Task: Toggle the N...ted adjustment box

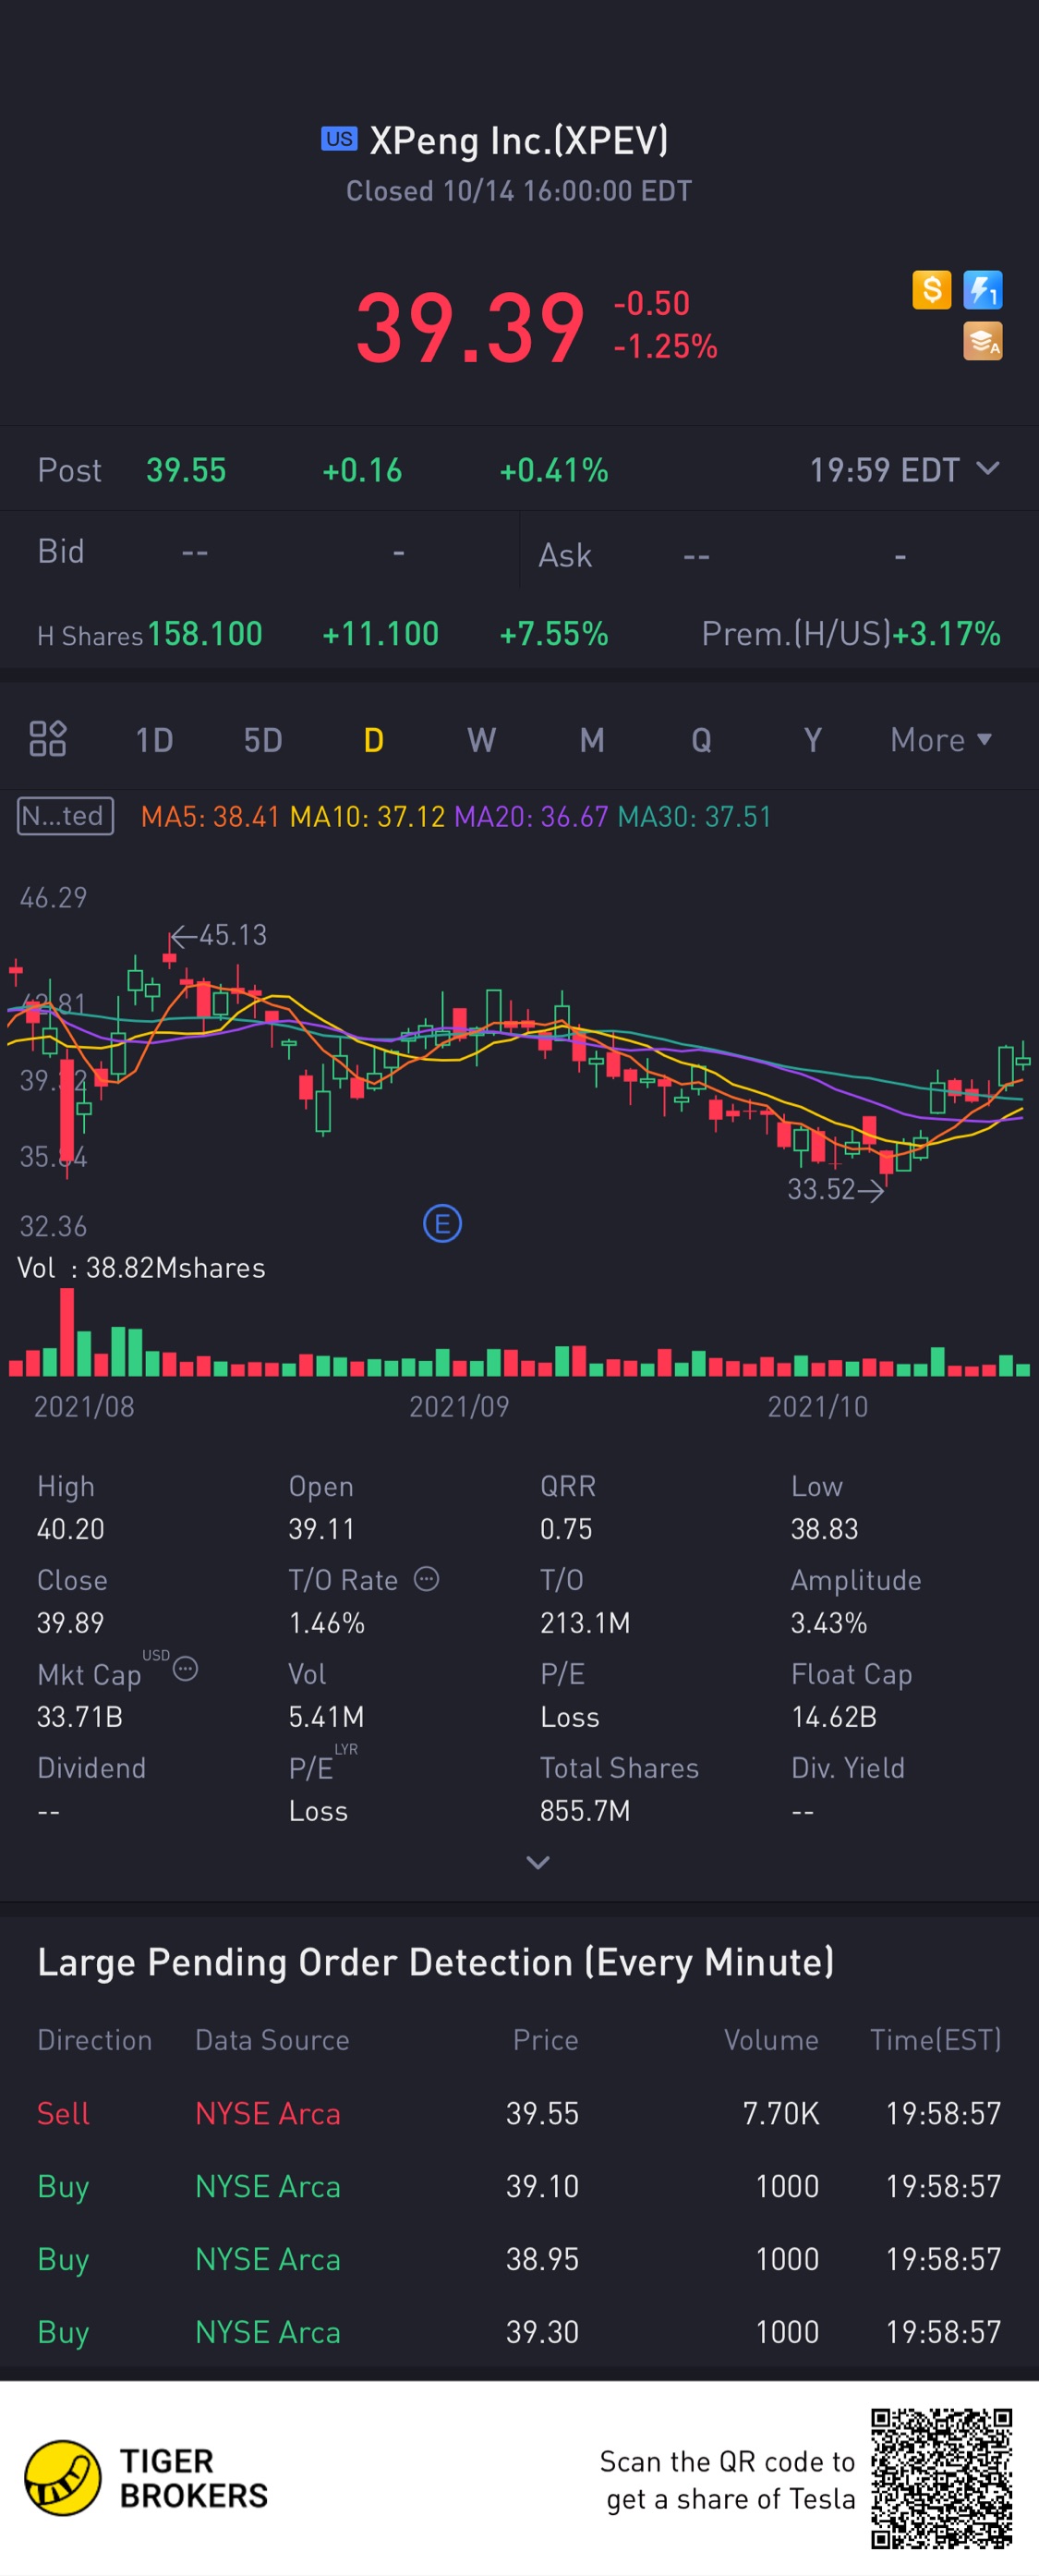Action: tap(66, 816)
